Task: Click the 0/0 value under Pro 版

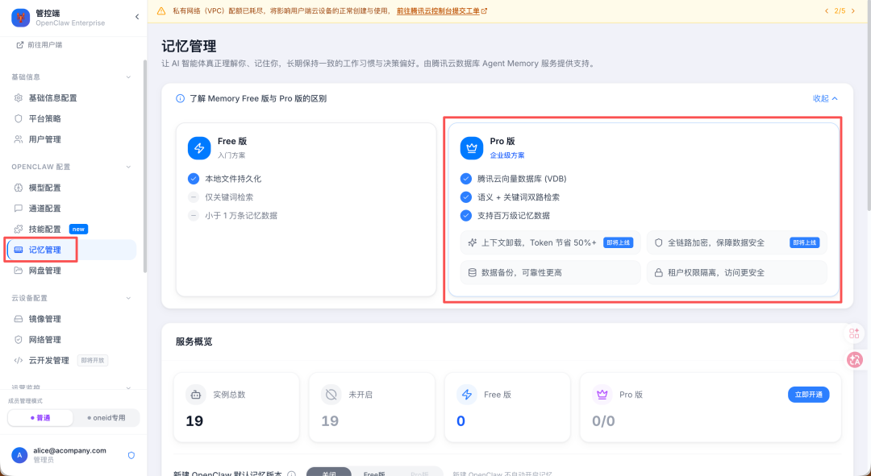Action: click(x=603, y=421)
